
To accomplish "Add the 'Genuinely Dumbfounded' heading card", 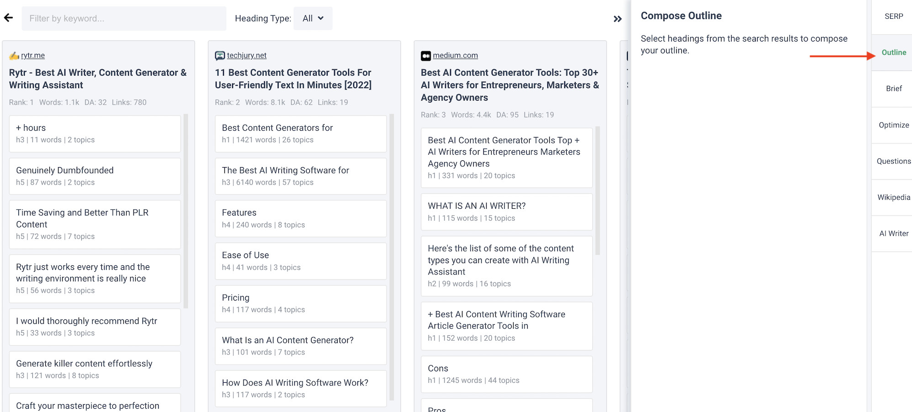I will pos(95,176).
